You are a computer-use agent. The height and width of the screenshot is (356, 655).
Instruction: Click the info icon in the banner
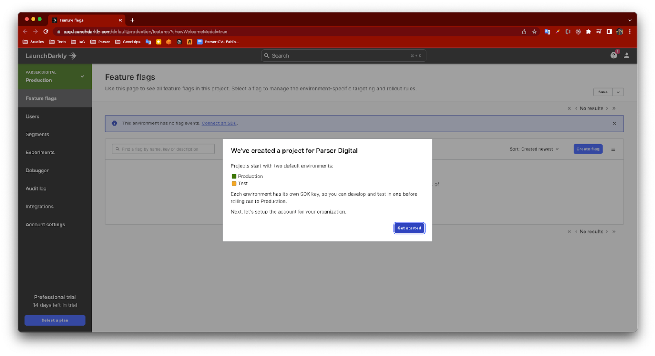tap(114, 123)
